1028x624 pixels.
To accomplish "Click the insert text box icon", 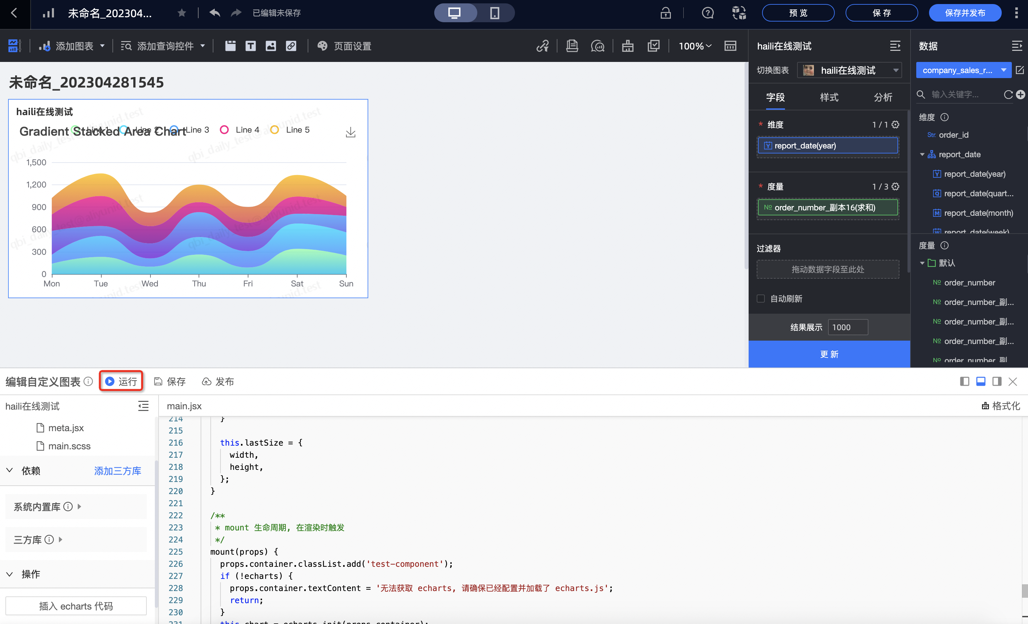I will 250,46.
